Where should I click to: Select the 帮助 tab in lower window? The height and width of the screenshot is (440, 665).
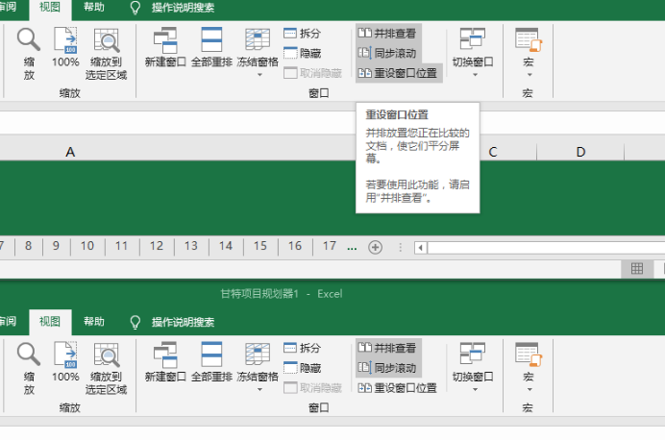click(x=94, y=322)
